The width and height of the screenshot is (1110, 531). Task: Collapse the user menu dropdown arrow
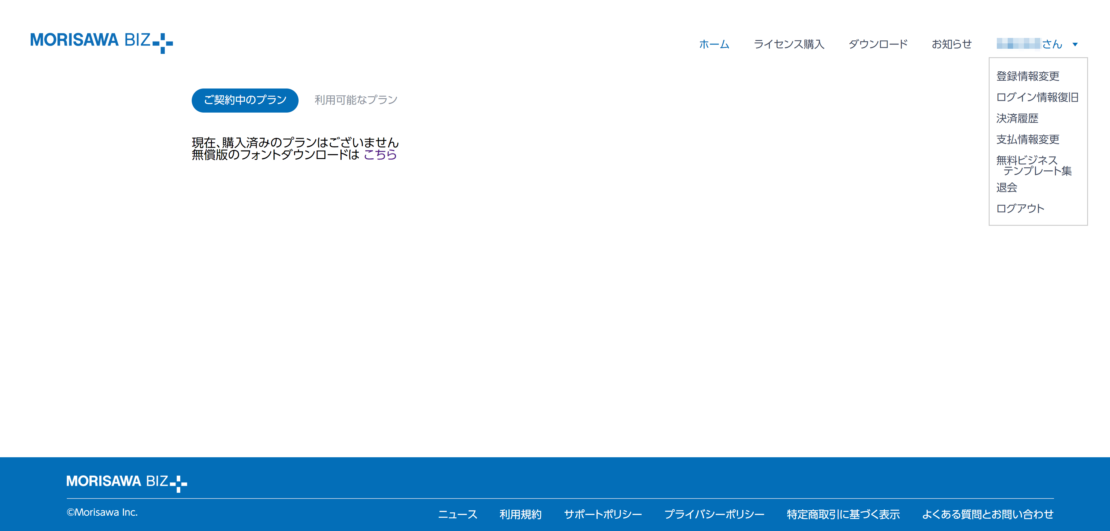click(x=1075, y=44)
